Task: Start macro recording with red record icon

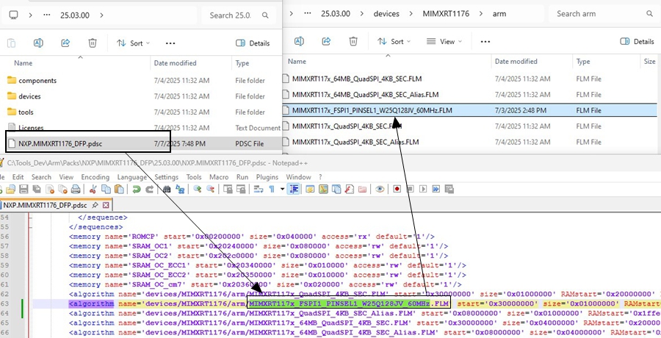Action: pos(397,189)
